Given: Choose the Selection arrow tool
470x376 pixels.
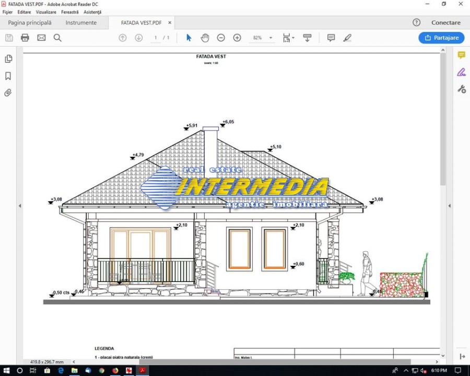Looking at the screenshot, I should [189, 38].
